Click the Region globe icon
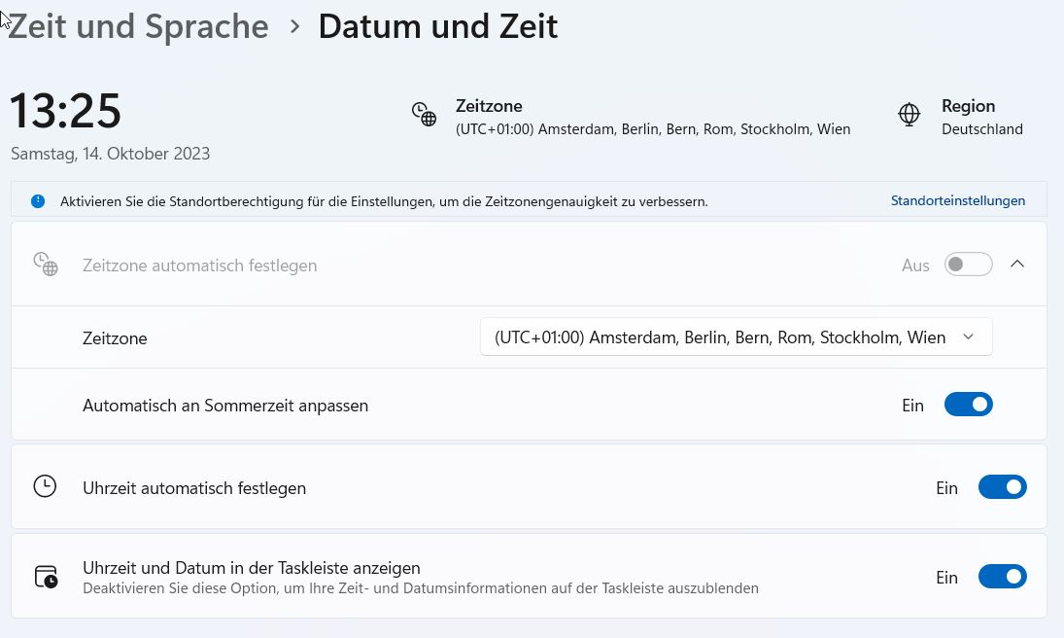Screen dimensions: 1064x638 (909, 115)
